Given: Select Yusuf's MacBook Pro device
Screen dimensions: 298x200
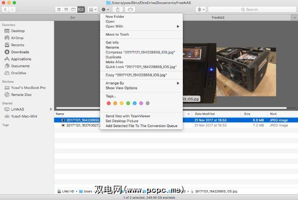Looking at the screenshot, I should [28, 88].
